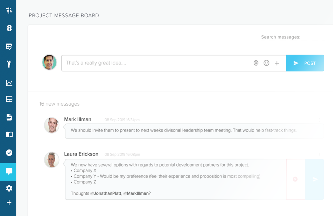
Task: Open the checkmark circle icon in sidebar
Action: click(x=9, y=153)
